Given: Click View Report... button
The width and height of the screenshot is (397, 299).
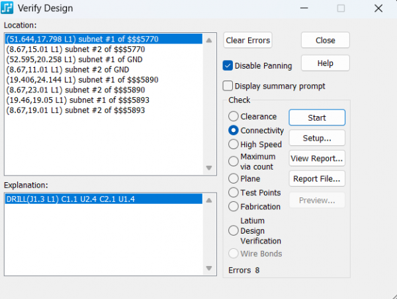Looking at the screenshot, I should pyautogui.click(x=316, y=158).
